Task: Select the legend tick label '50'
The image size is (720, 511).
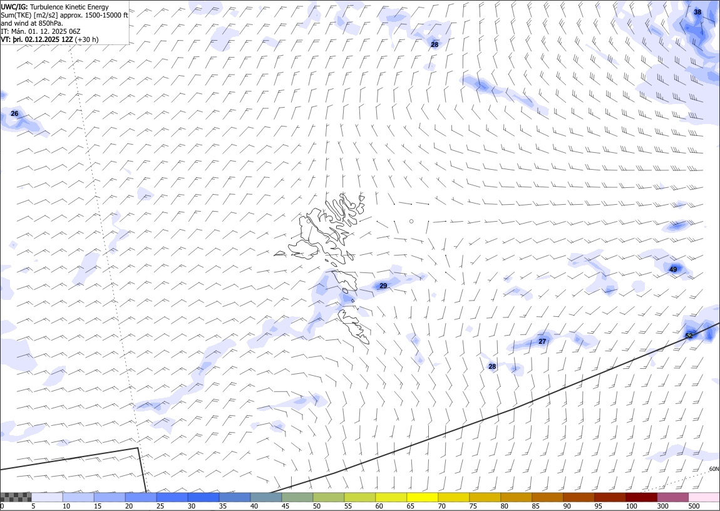Action: pos(316,506)
